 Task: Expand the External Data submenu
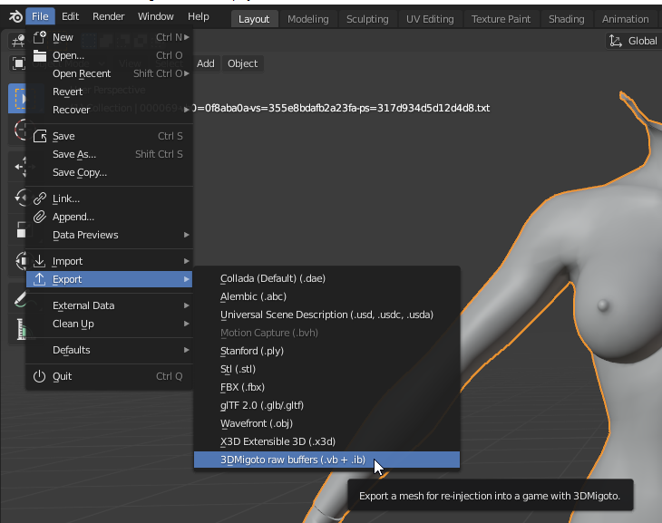coord(110,305)
